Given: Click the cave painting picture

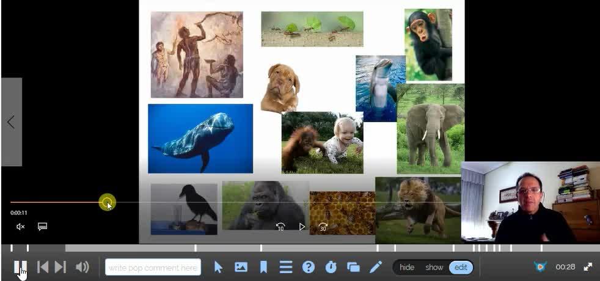Looking at the screenshot, I should 197,54.
